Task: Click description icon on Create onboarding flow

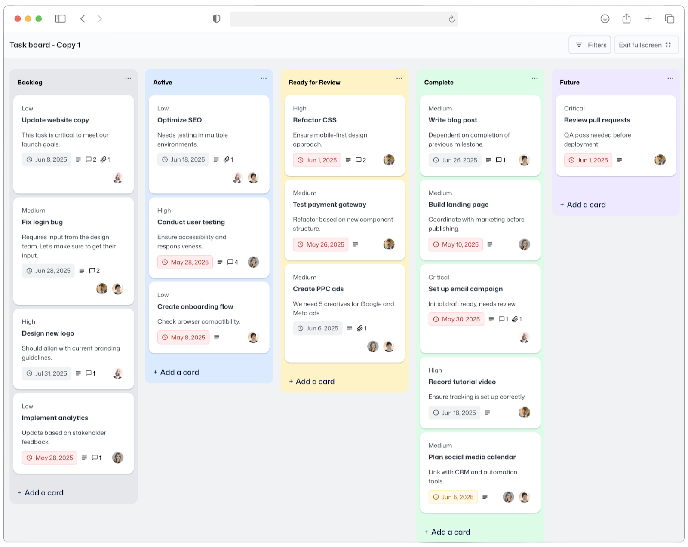Action: pyautogui.click(x=217, y=337)
